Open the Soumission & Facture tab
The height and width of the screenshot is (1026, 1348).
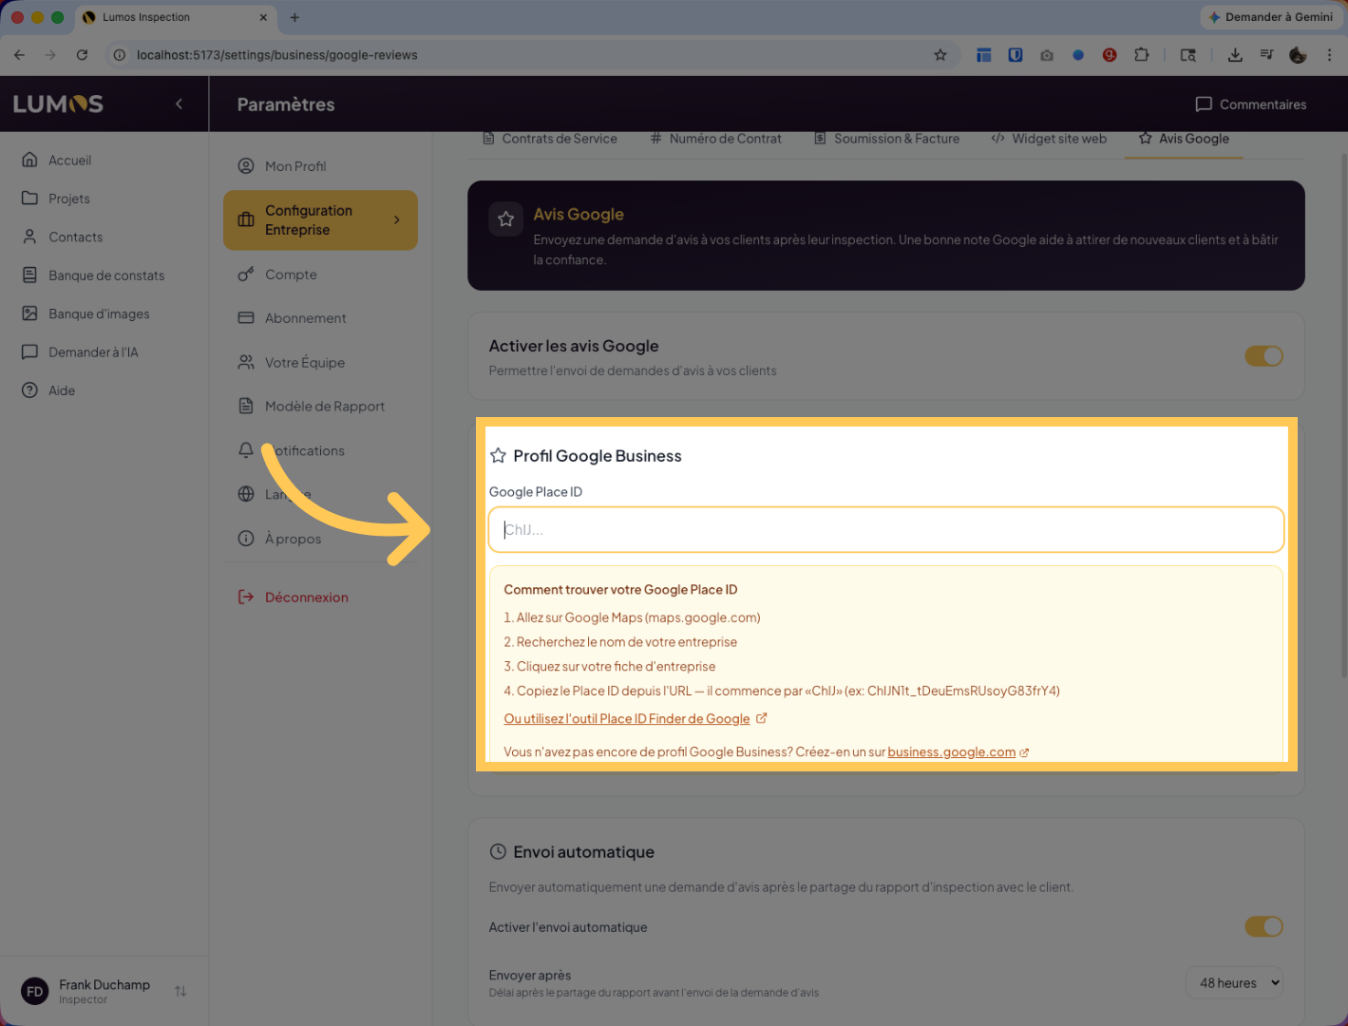(886, 139)
